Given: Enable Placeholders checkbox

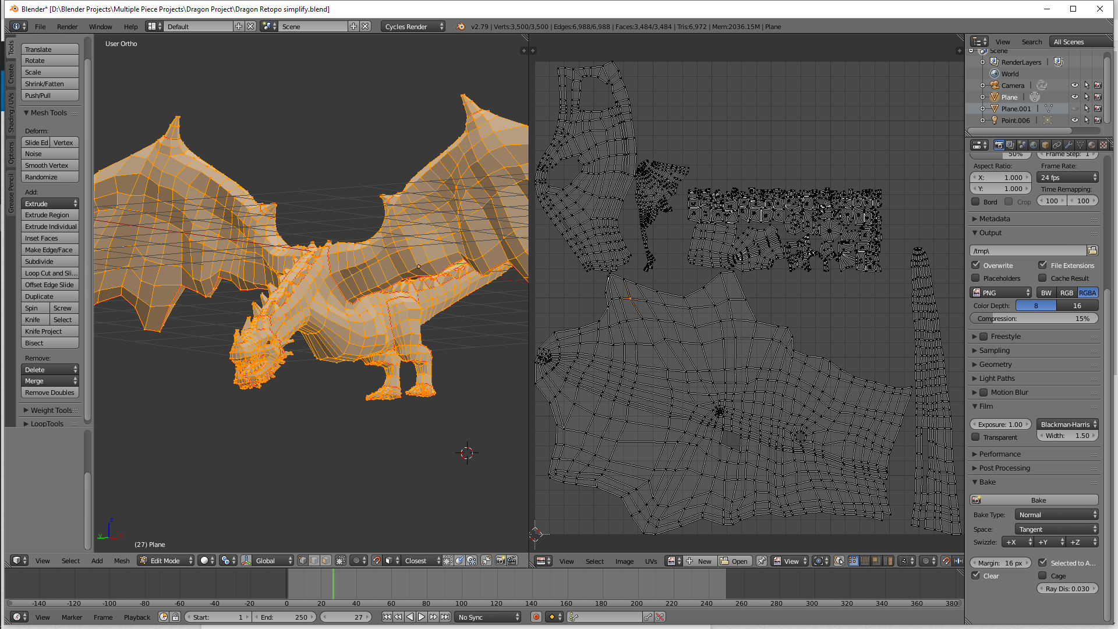Looking at the screenshot, I should point(976,278).
